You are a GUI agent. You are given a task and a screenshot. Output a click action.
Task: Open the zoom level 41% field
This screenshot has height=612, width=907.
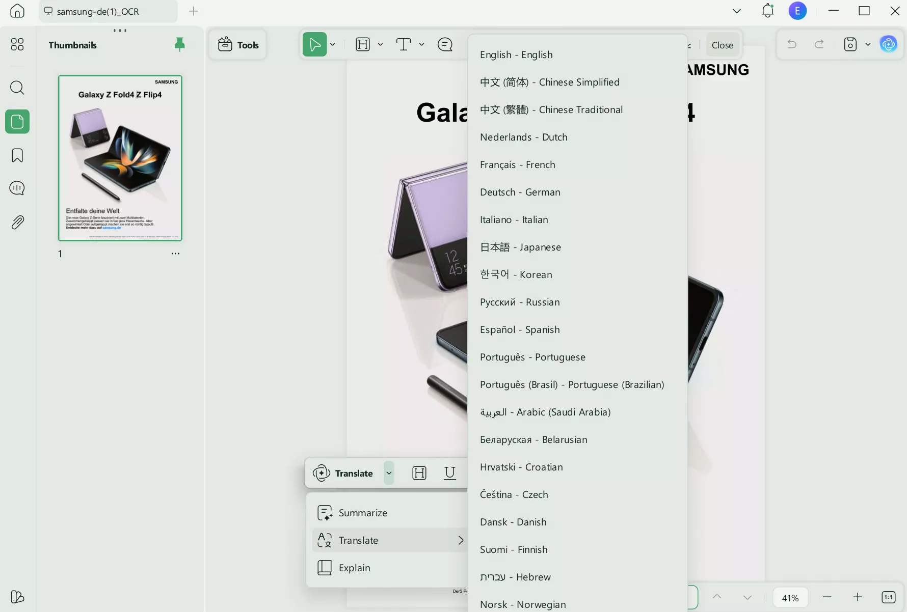[790, 597]
